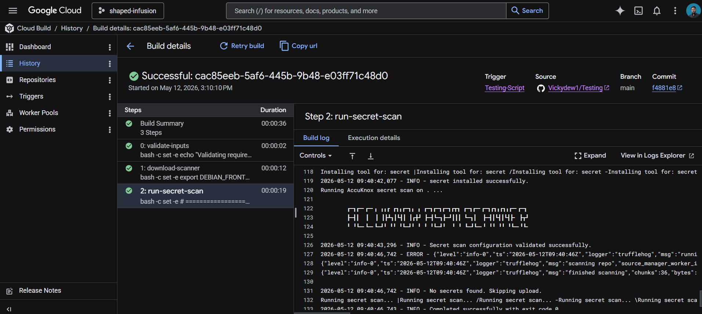Screen dimensions: 702x314
Task: Open the user account avatar
Action: click(x=693, y=11)
